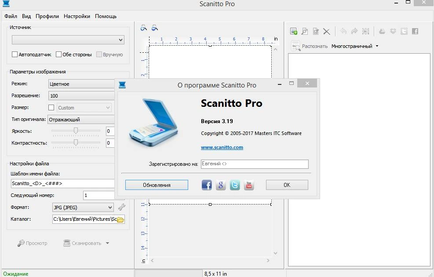
Task: Open the Формат JPG (JPEG) dropdown
Action: tap(83, 207)
